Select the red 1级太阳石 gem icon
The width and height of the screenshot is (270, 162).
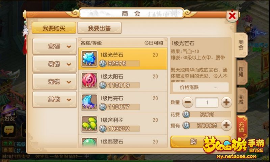[x=89, y=80]
